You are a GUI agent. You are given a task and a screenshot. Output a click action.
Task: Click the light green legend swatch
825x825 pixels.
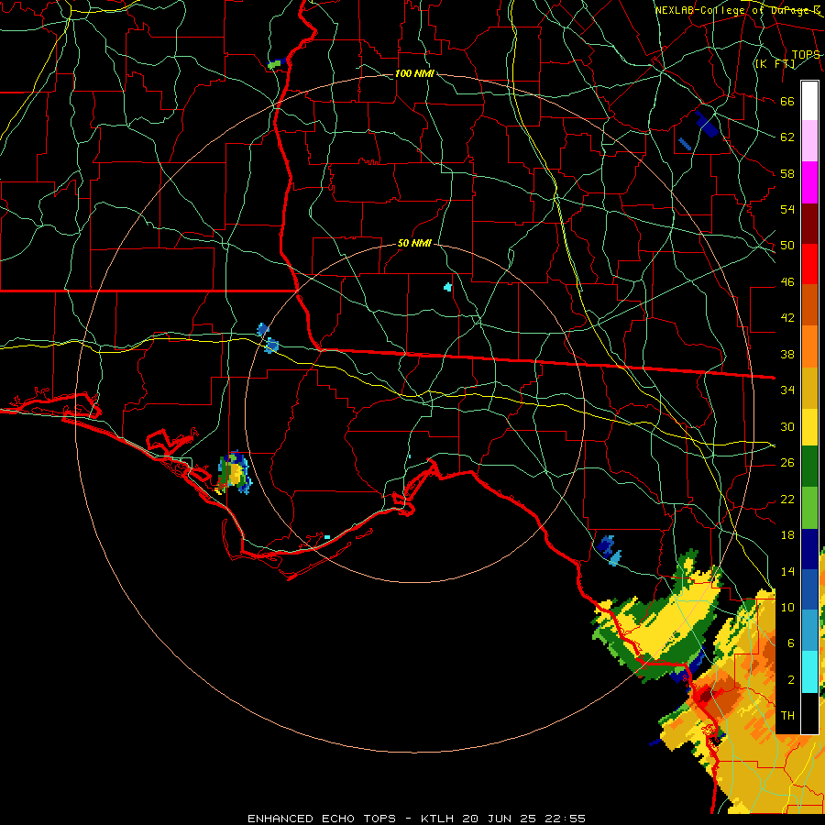(809, 508)
